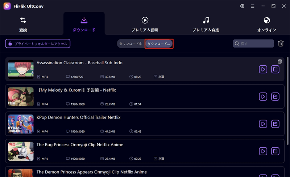Image resolution: width=290 pixels, height=177 pixels.
Task: Click KPop Demon Hunters thumbnail
Action: tap(21, 124)
